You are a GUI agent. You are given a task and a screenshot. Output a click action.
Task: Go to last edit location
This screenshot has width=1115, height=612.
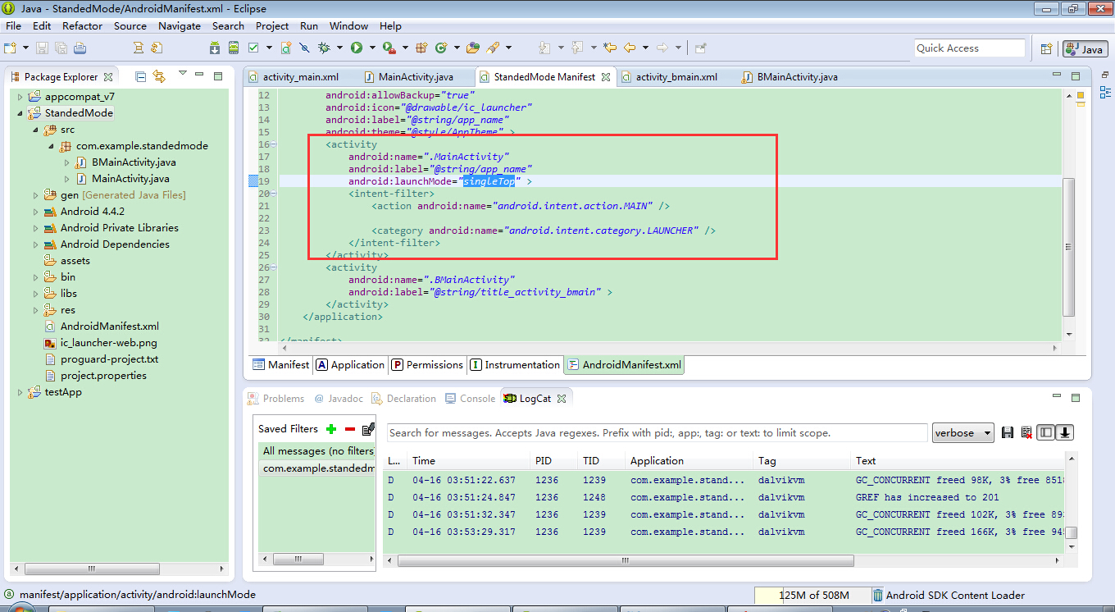click(x=610, y=48)
